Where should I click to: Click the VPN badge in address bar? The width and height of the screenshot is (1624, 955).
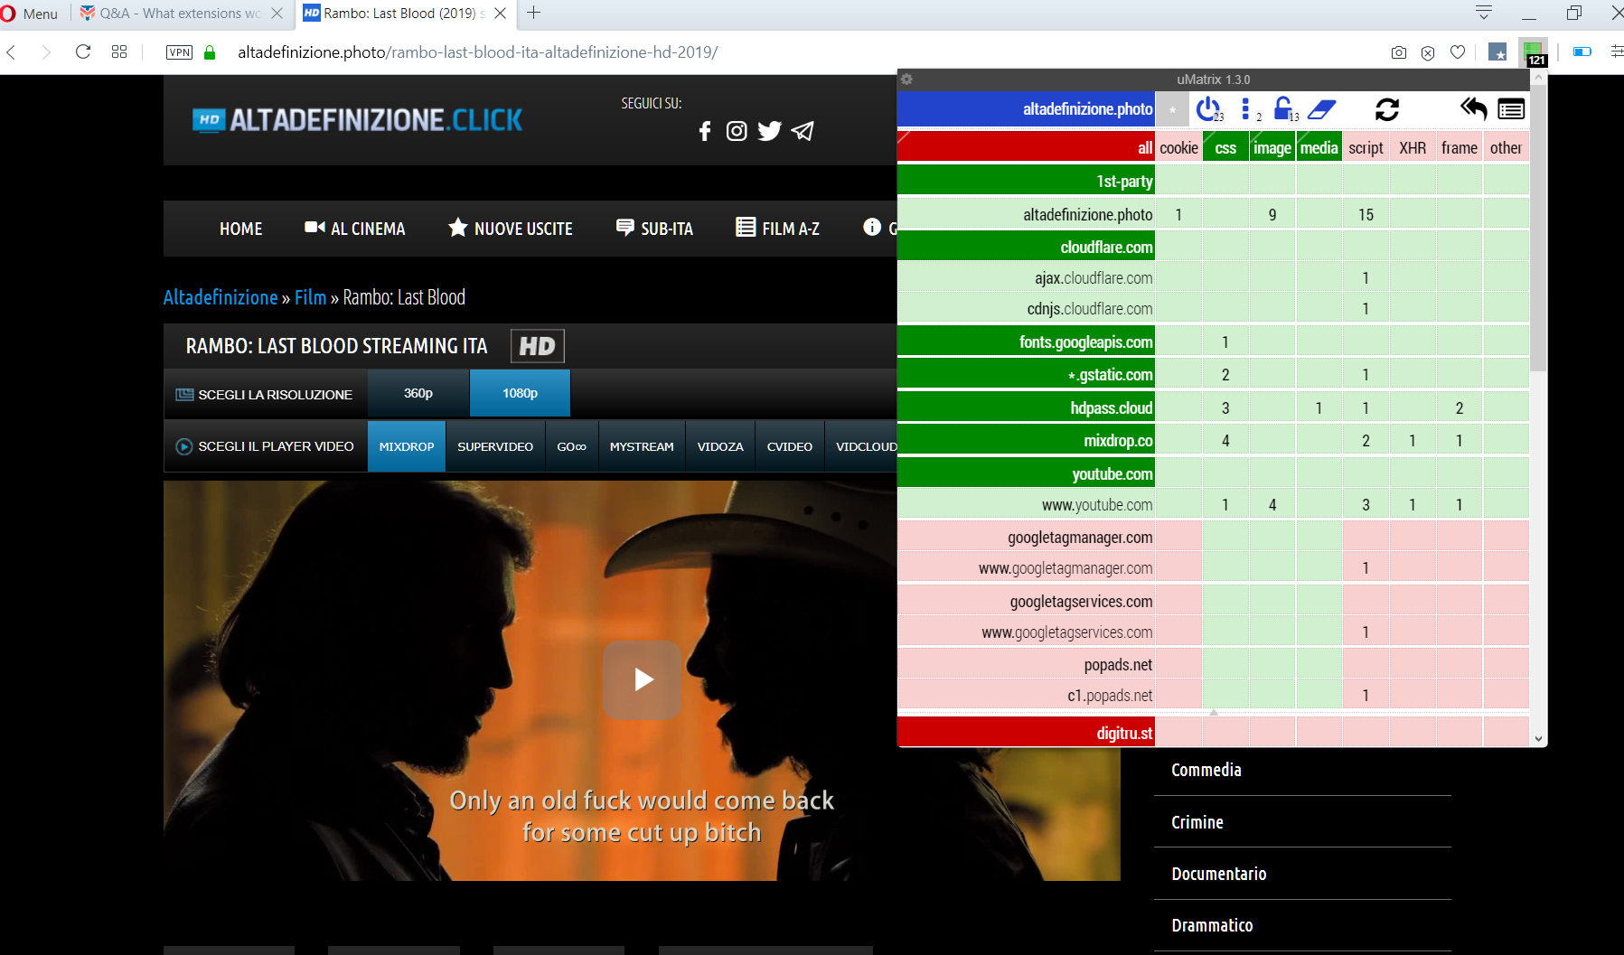tap(180, 52)
